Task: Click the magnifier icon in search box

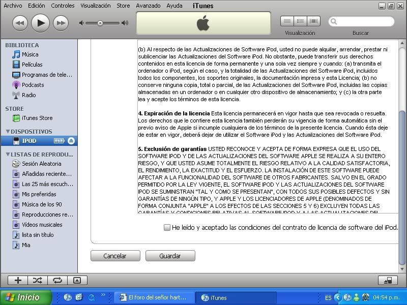Action: (334, 21)
